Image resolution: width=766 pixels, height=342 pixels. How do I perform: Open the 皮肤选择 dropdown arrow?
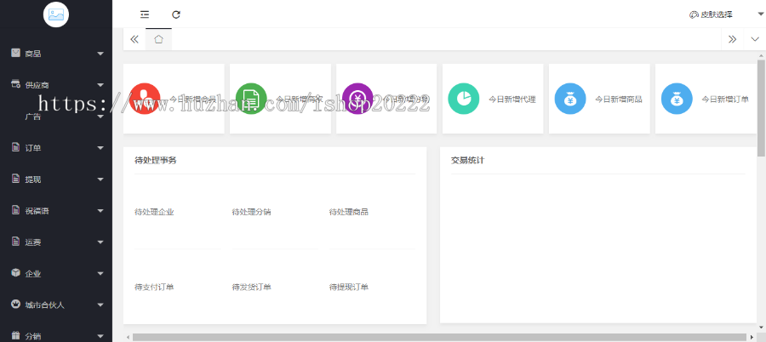click(761, 15)
